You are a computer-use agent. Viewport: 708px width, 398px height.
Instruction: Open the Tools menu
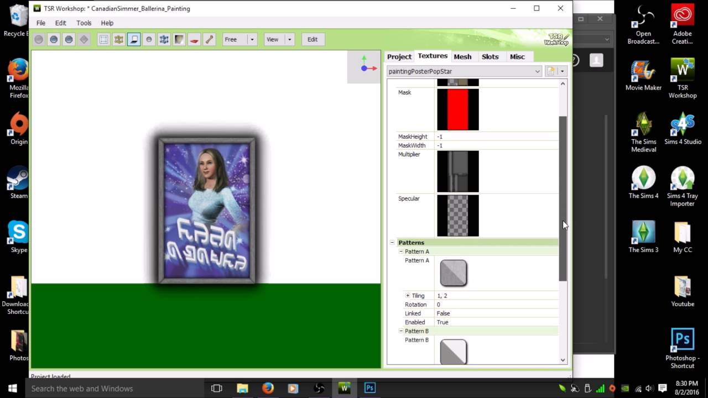(x=84, y=23)
